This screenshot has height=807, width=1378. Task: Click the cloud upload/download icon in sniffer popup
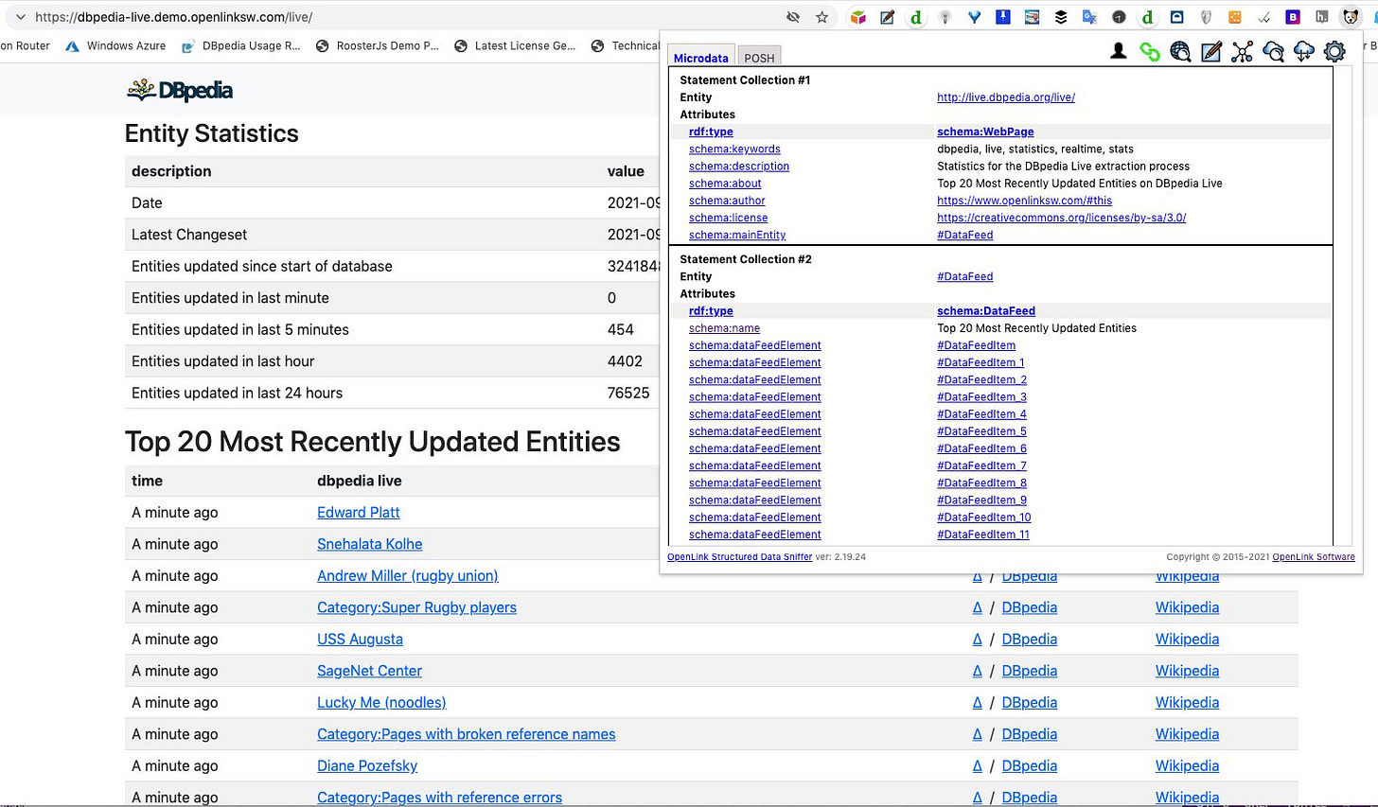[x=1304, y=52]
